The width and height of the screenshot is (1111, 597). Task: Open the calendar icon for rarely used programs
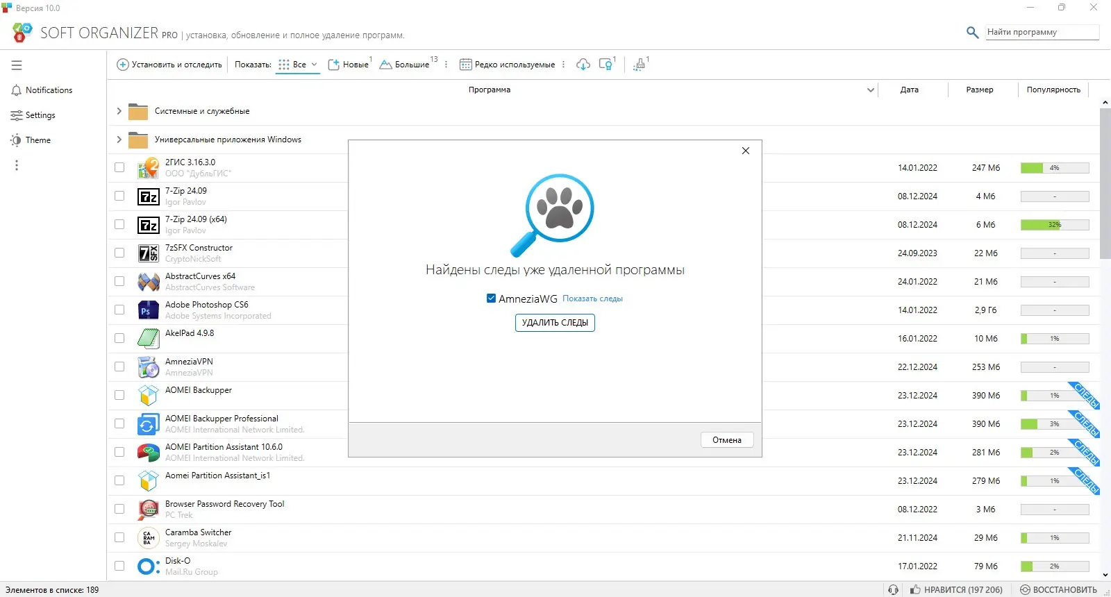(466, 65)
